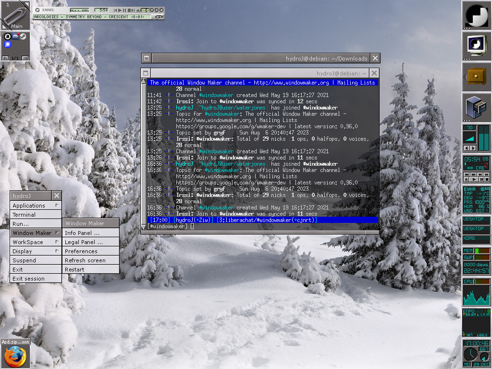Expand the Display submenu
The height and width of the screenshot is (369, 492).
pyautogui.click(x=36, y=251)
